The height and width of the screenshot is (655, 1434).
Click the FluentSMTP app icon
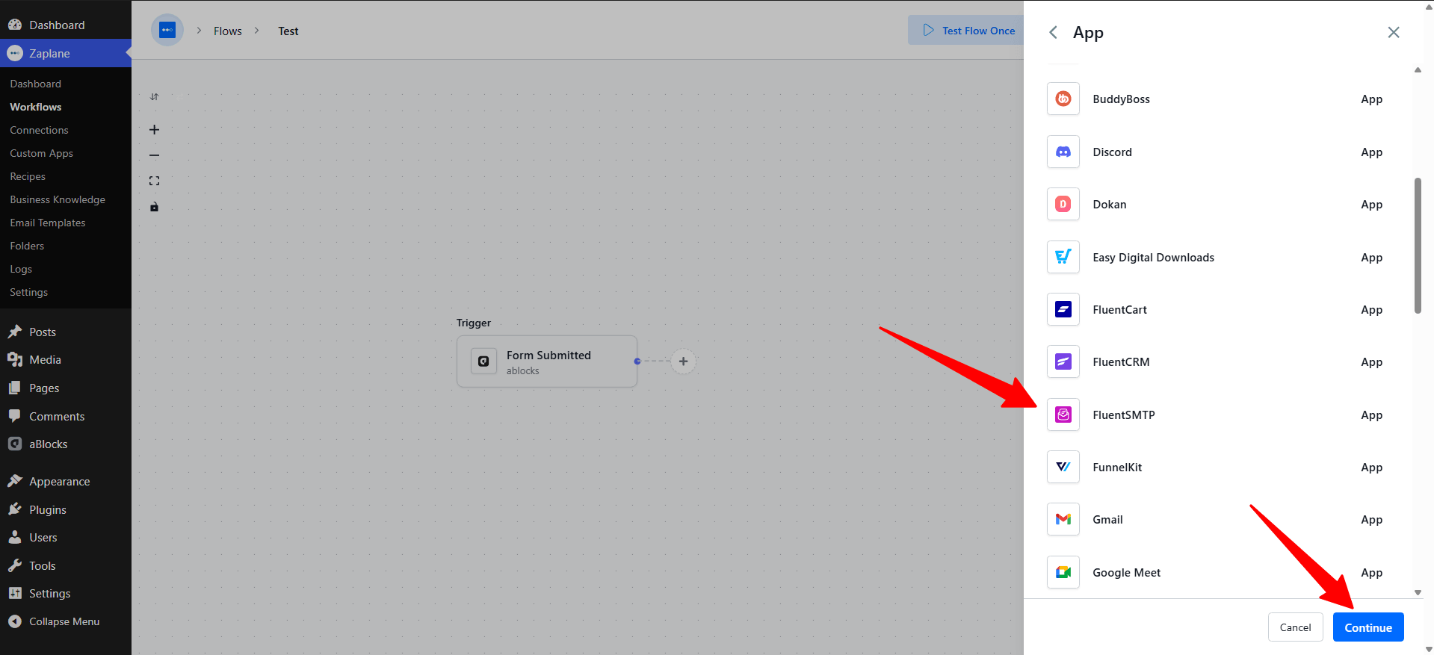tap(1063, 415)
